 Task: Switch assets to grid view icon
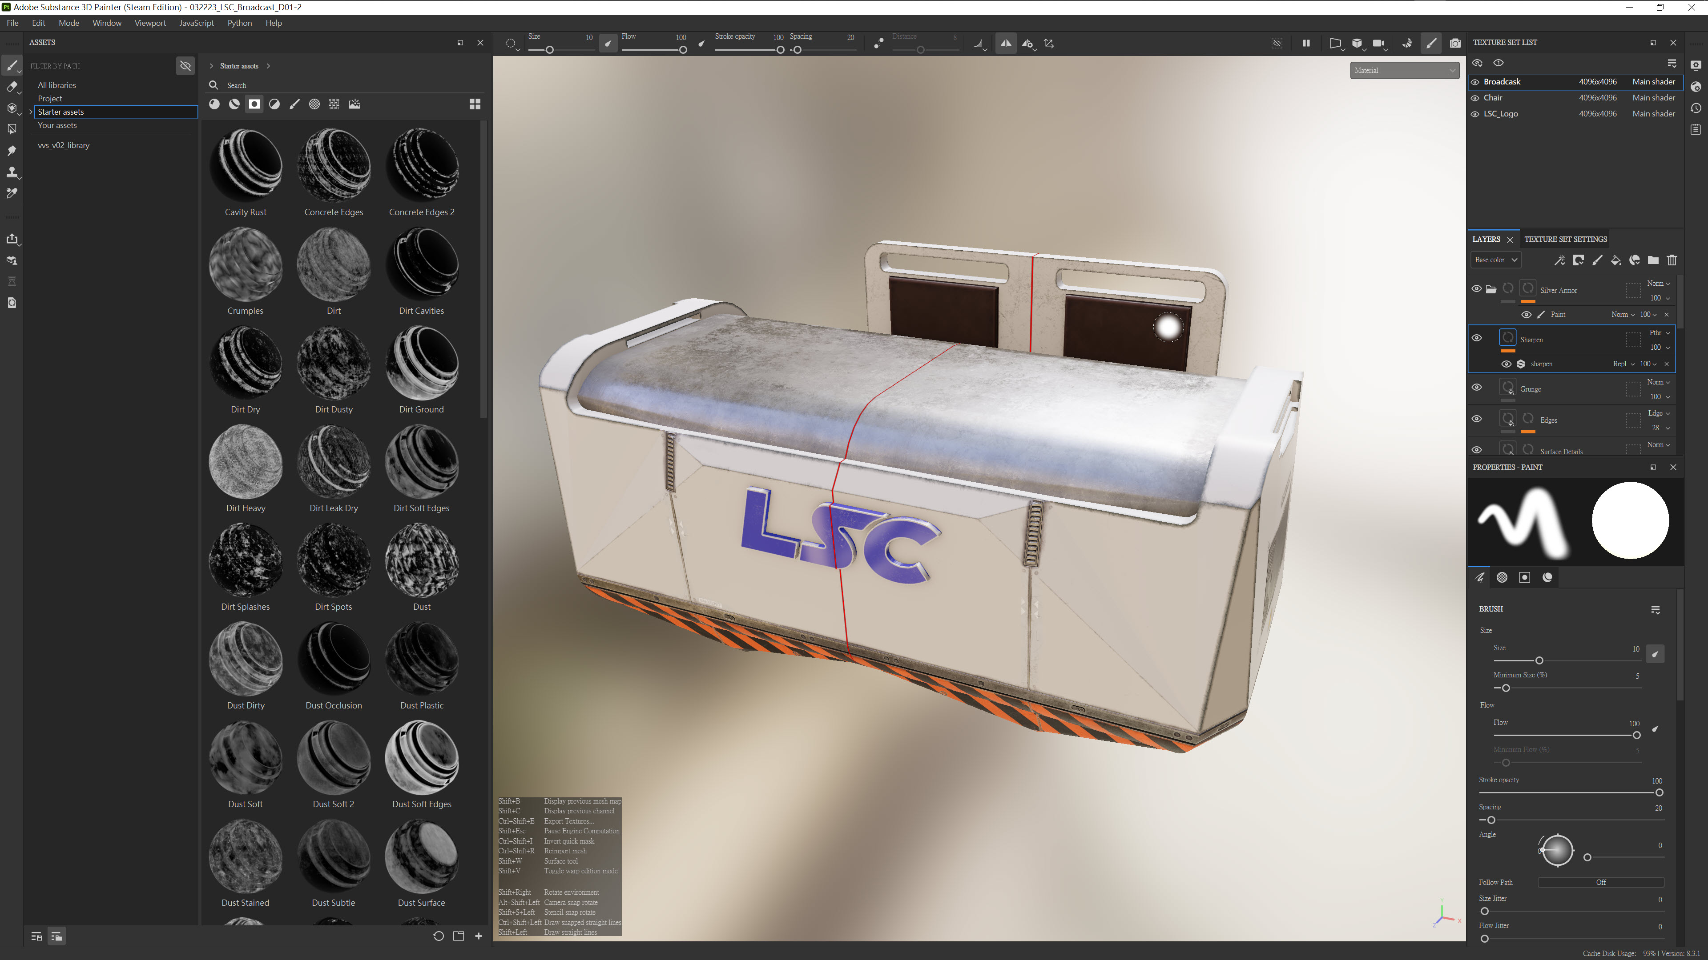click(x=475, y=104)
